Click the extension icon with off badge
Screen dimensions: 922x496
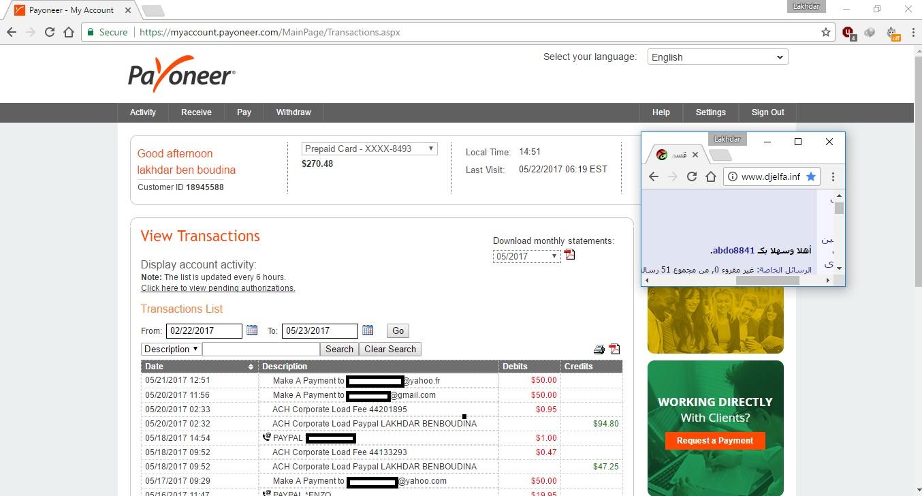point(893,33)
